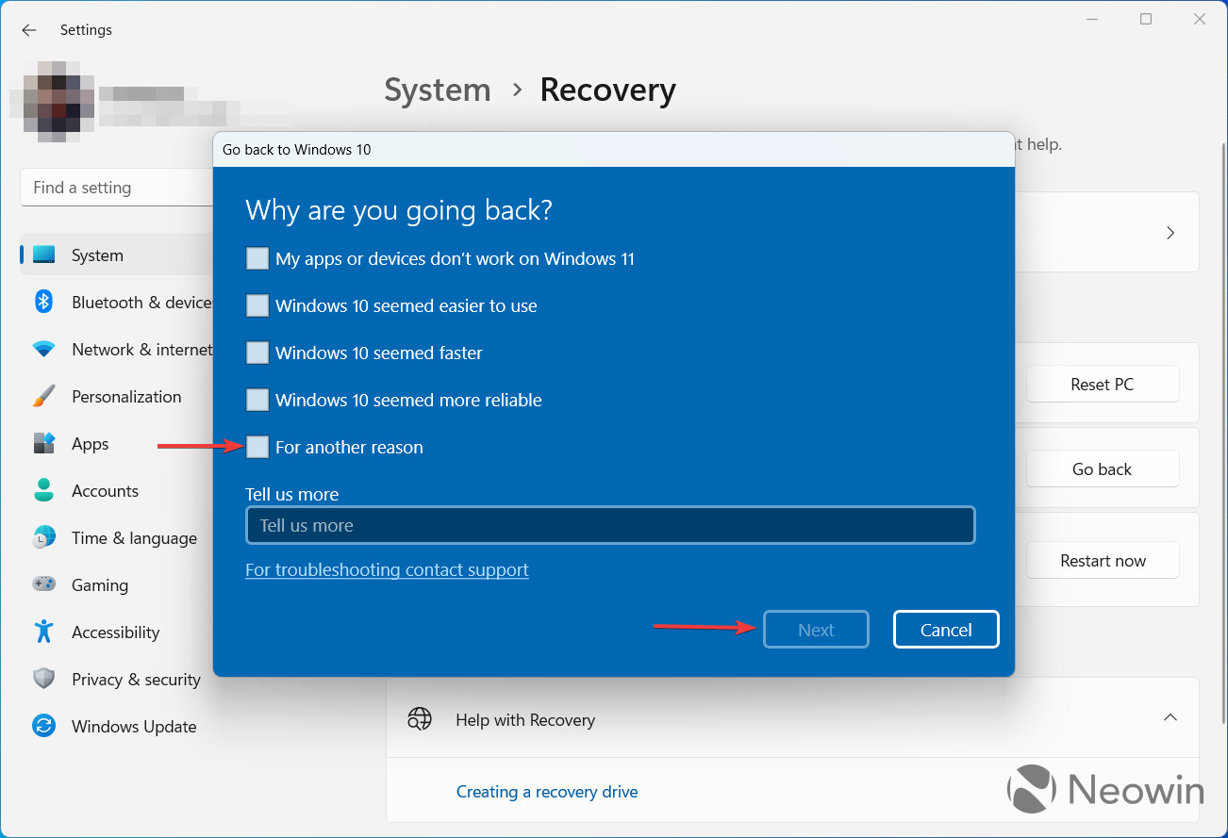Focus the "Find a setting" search box
Viewport: 1228px width, 838px height.
(x=117, y=188)
